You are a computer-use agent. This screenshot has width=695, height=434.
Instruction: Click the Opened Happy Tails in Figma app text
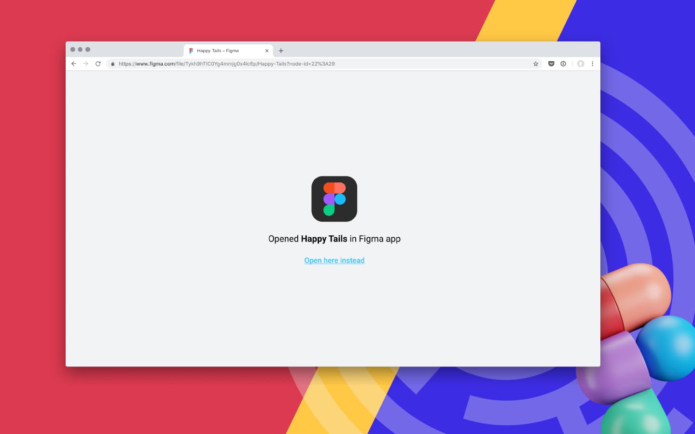334,239
